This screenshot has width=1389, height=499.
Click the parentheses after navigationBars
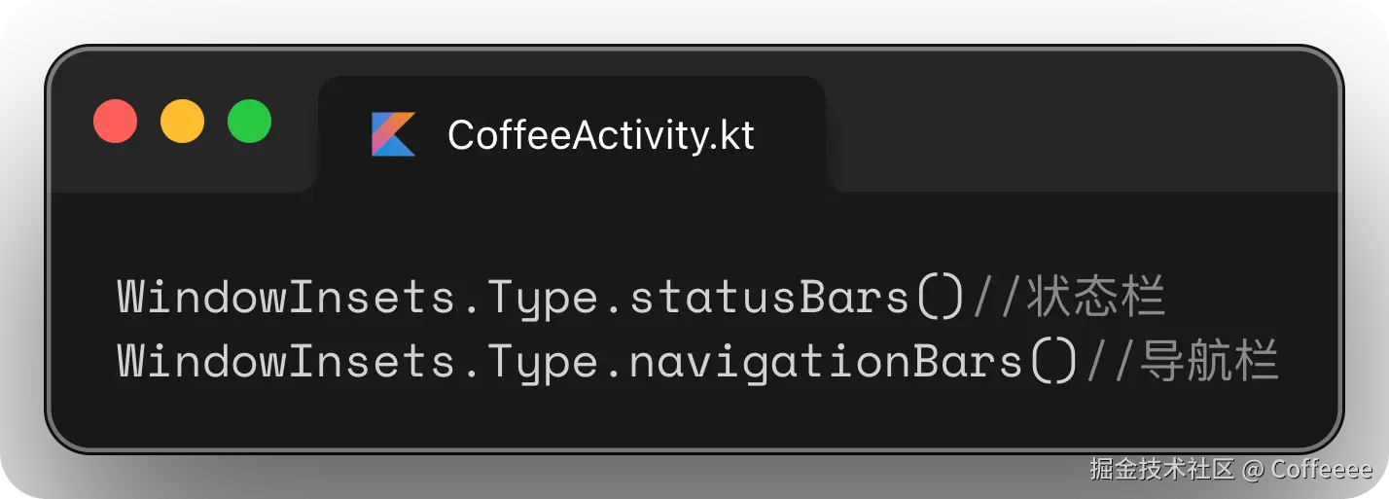coord(1053,362)
